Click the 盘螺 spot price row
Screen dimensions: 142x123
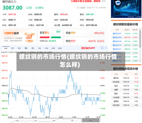[126, 90]
